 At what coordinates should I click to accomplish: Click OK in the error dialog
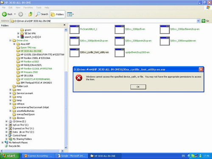coord(138,87)
